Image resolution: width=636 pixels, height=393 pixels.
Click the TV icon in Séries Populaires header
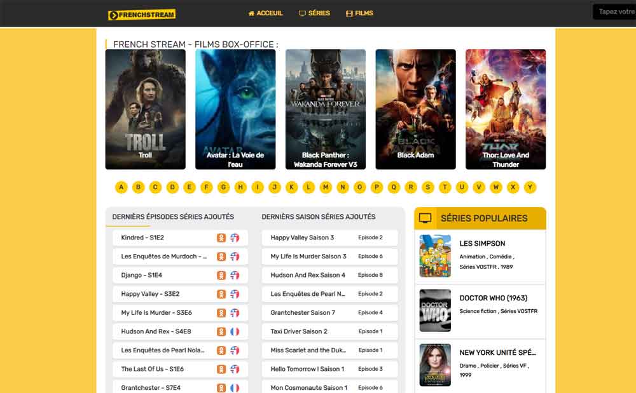click(x=425, y=218)
